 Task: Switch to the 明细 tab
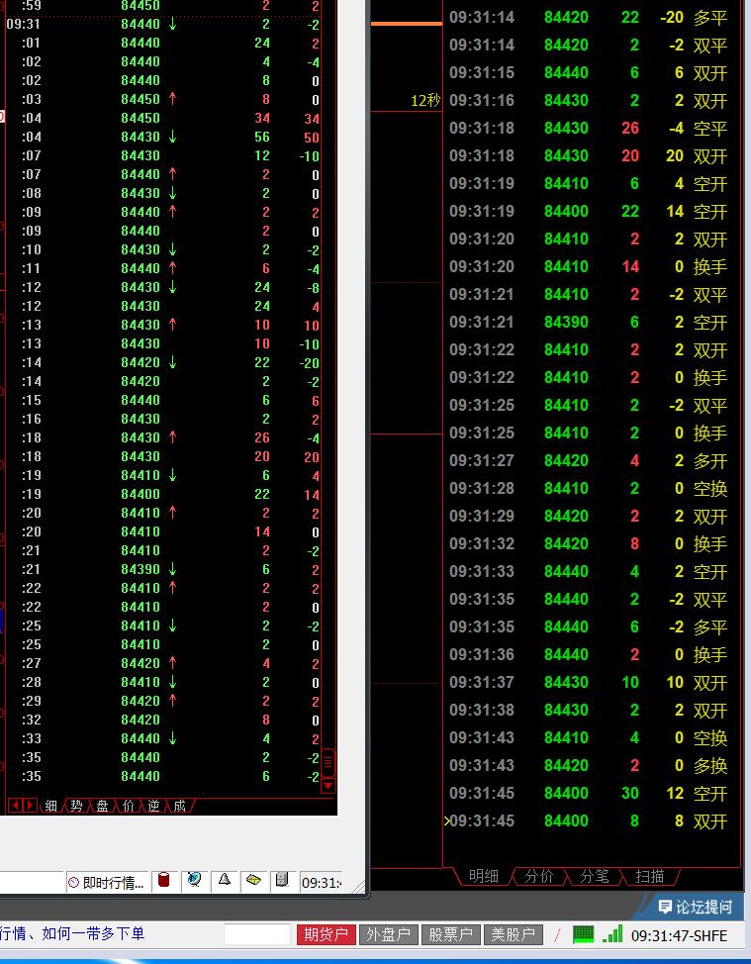point(483,876)
